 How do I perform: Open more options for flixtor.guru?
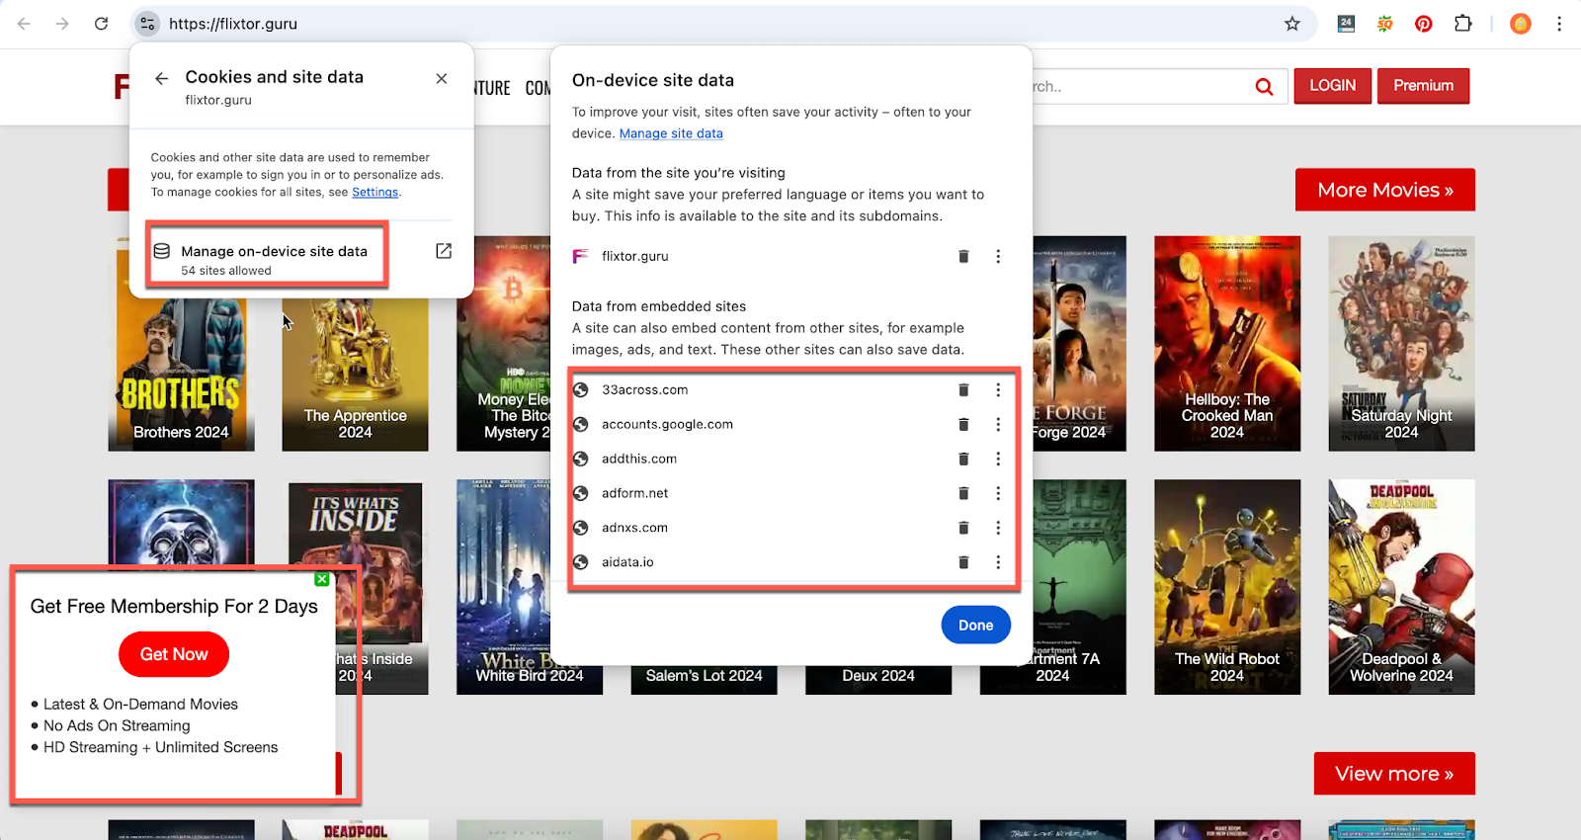pos(998,256)
